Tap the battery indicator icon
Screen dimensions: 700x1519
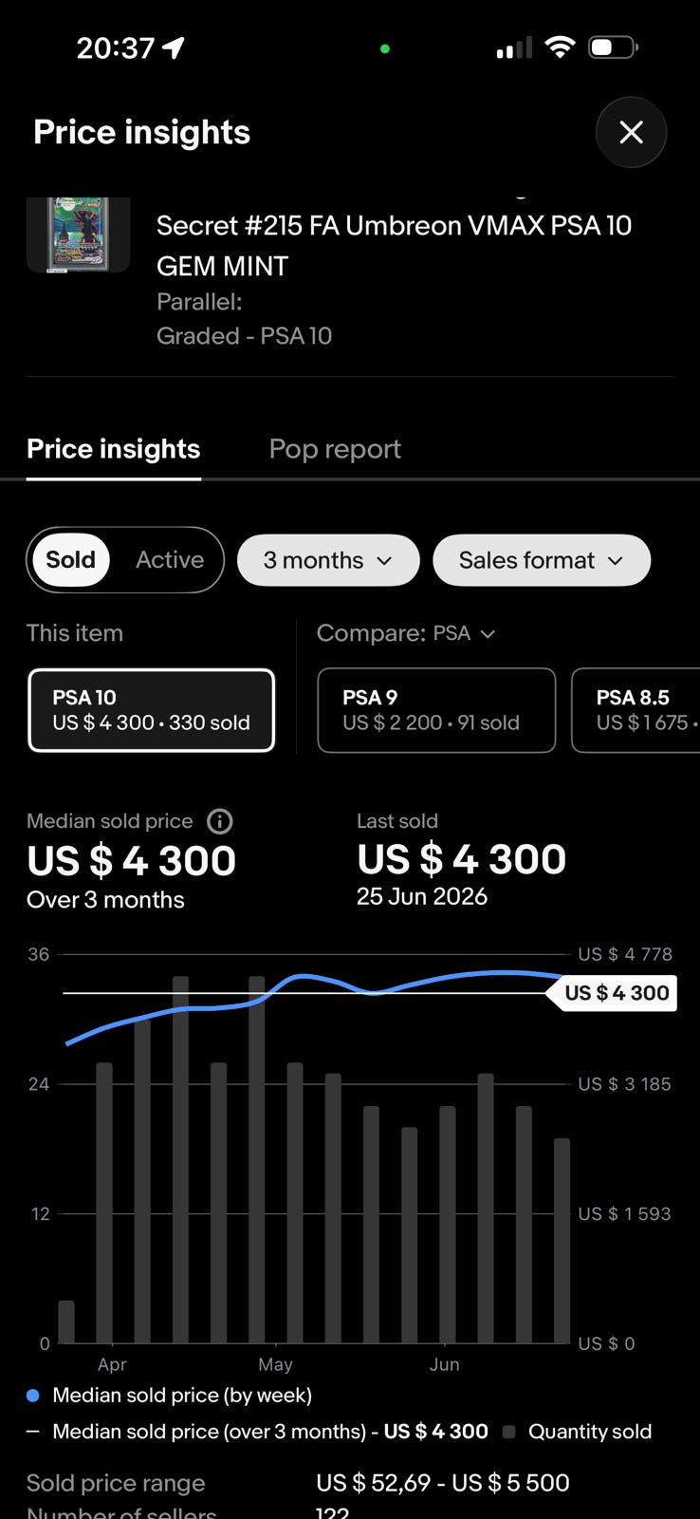[x=614, y=47]
